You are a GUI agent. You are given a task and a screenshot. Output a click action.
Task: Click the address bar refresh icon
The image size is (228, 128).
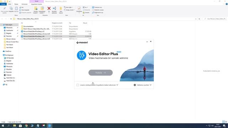199,19
